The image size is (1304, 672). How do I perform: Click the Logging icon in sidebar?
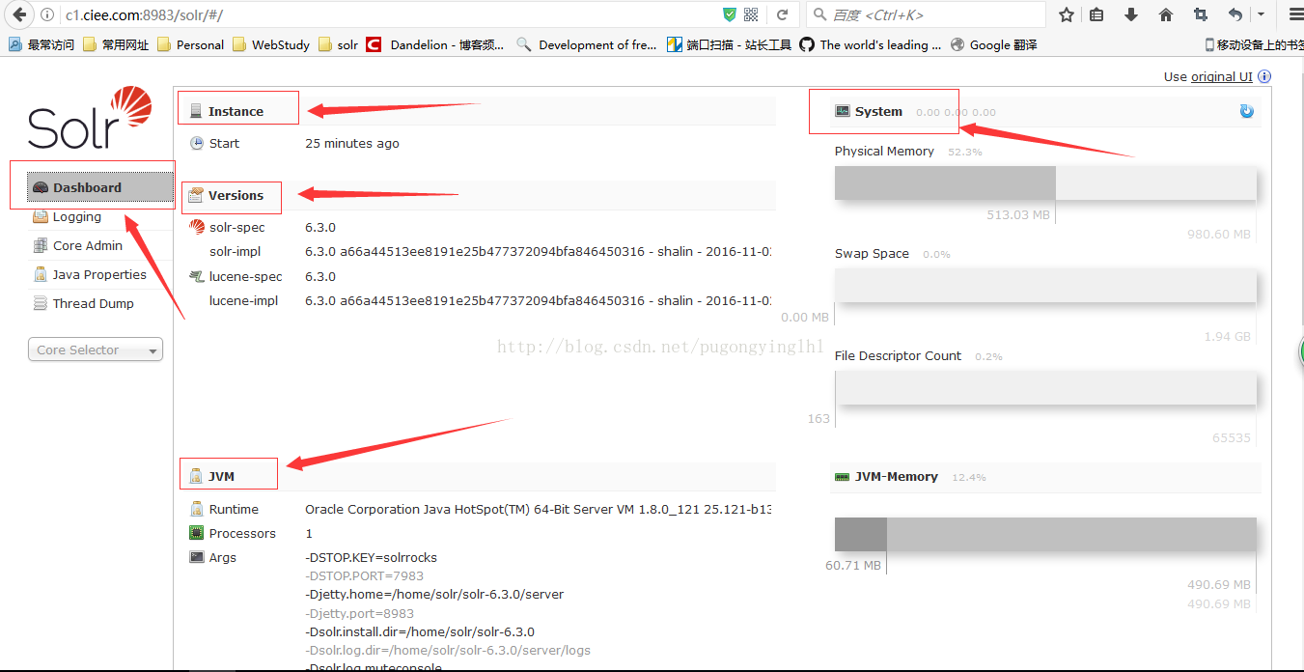pos(41,216)
